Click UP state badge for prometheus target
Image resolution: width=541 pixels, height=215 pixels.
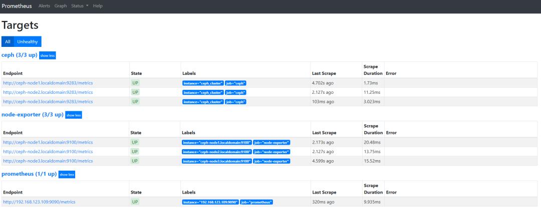click(x=135, y=202)
